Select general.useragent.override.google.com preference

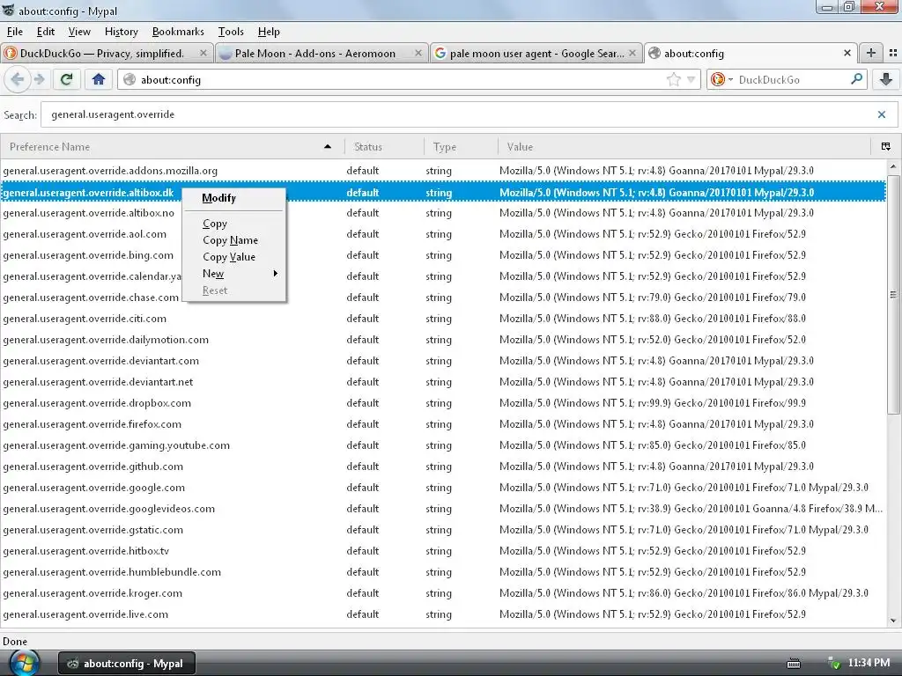[443, 488]
